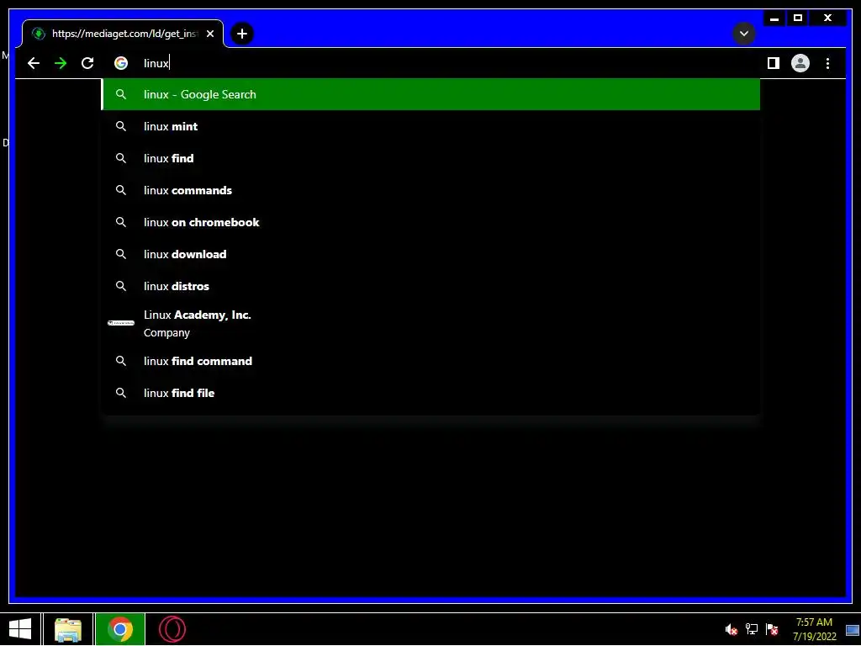Viewport: 861px width, 646px height.
Task: Open the profile avatar menu
Action: point(800,63)
